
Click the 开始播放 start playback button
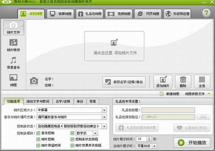(192, 143)
